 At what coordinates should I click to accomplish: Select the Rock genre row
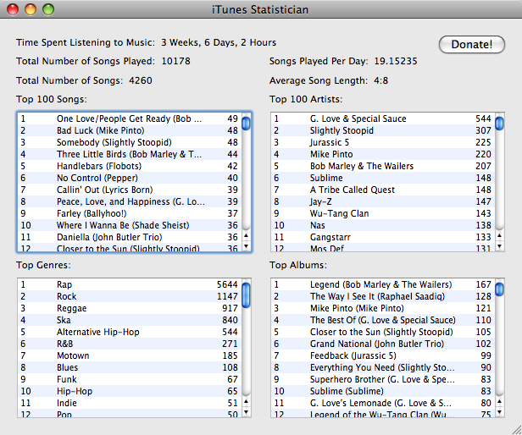point(130,296)
